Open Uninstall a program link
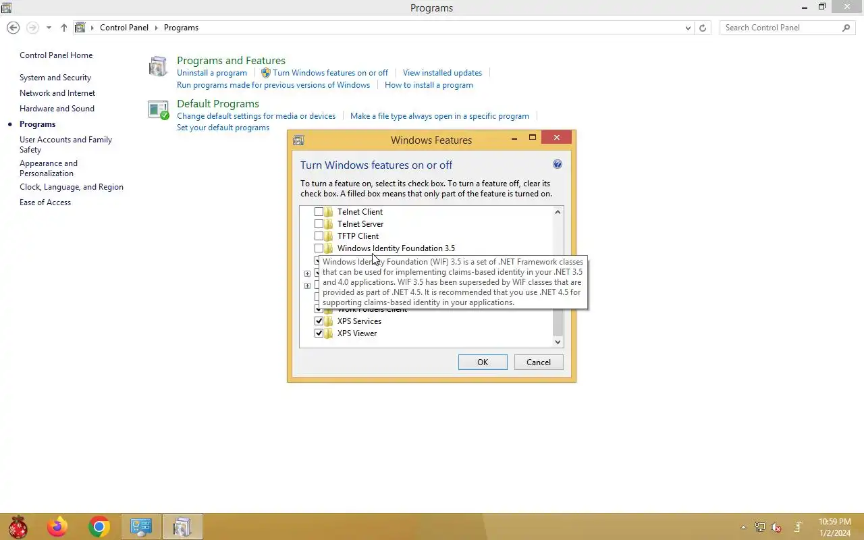The height and width of the screenshot is (540, 864). tap(212, 73)
